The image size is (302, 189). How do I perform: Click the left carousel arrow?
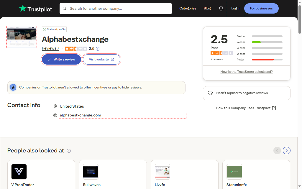pos(277,150)
